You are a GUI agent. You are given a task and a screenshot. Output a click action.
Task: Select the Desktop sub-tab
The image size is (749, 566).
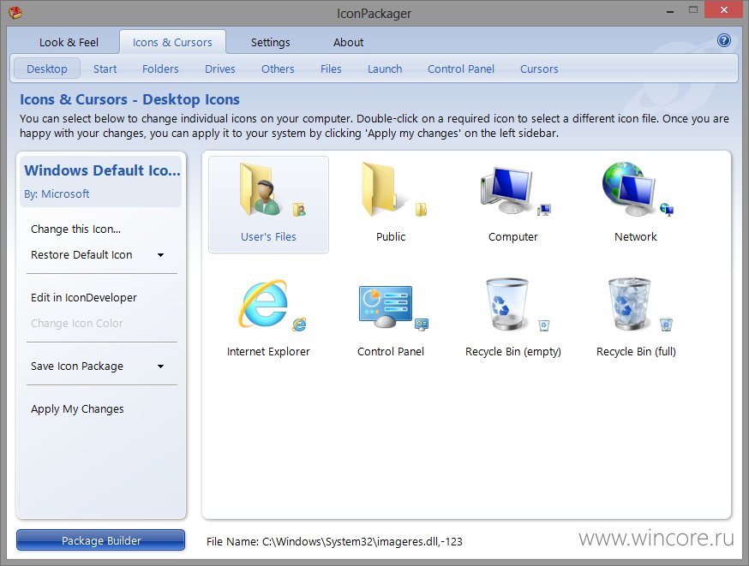(47, 69)
